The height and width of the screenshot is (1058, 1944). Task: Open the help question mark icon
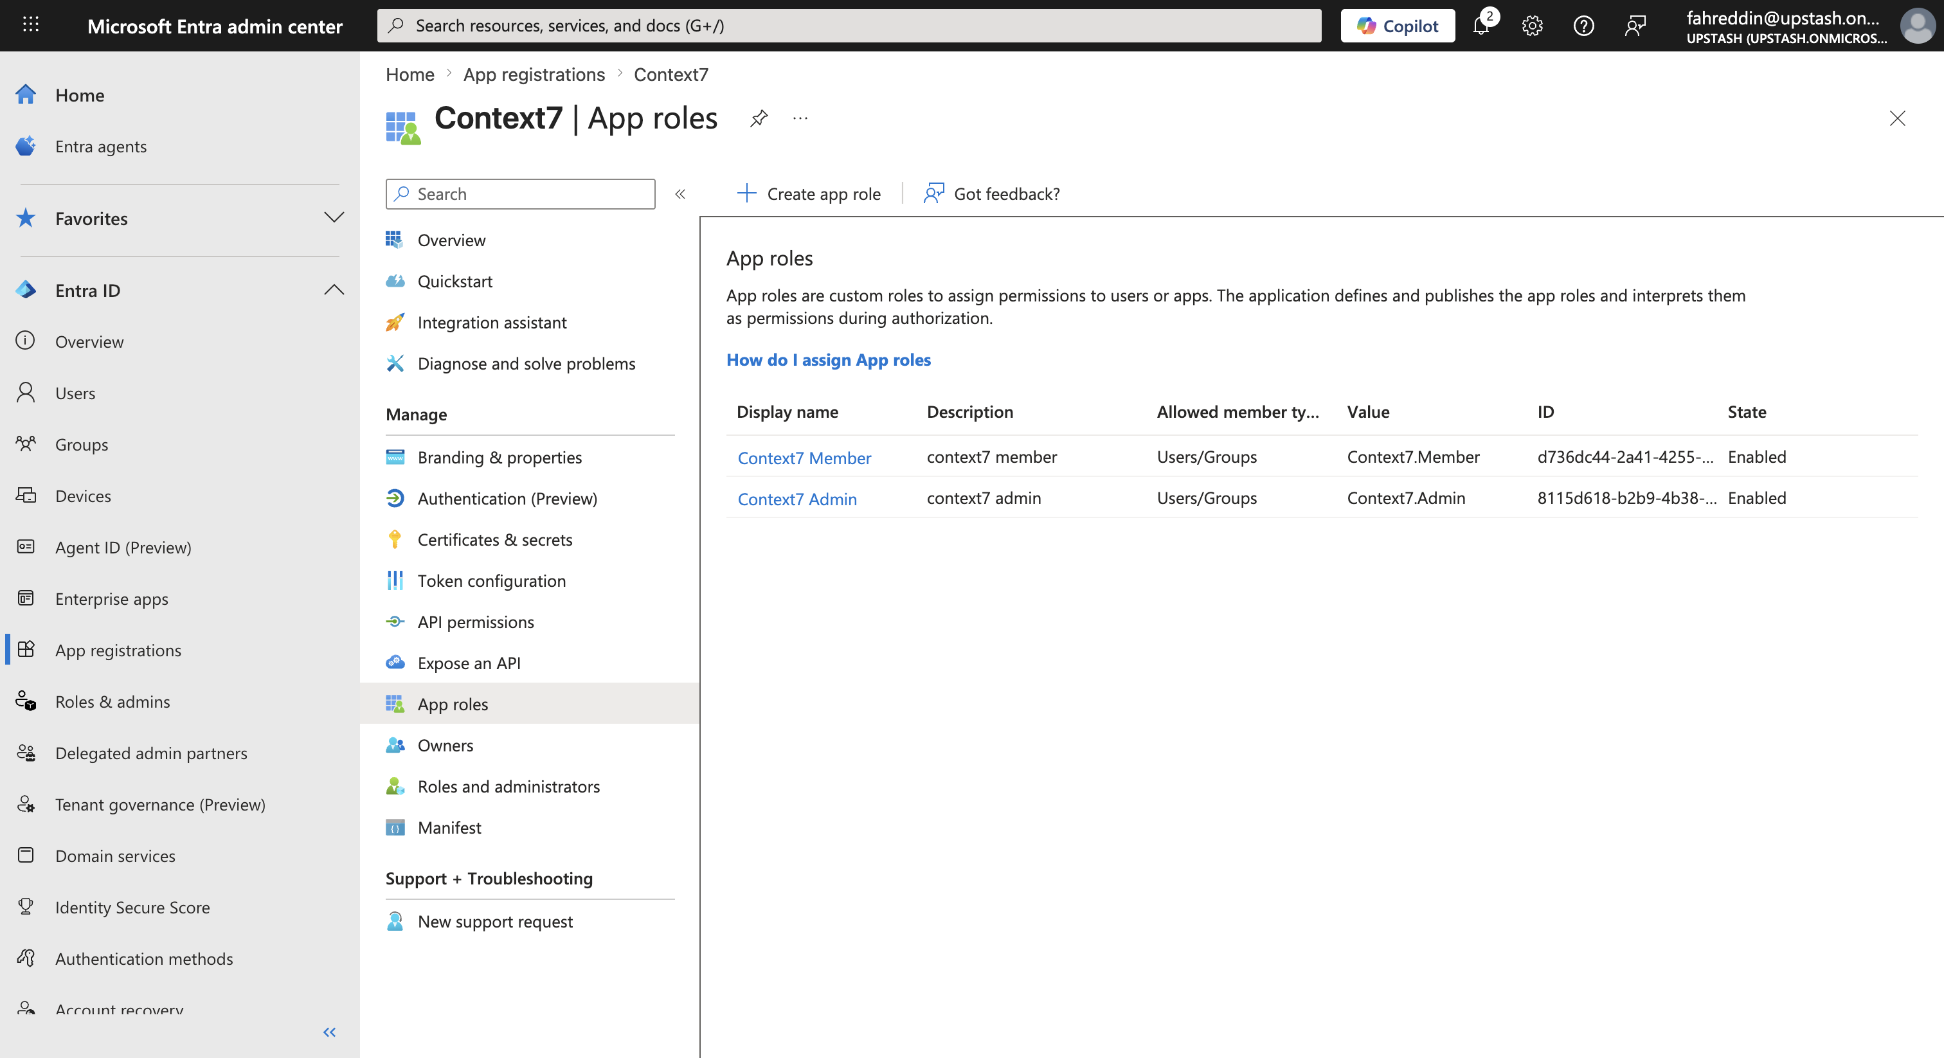(x=1583, y=26)
